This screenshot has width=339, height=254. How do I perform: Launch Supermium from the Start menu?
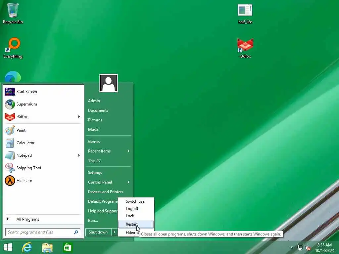[43, 104]
